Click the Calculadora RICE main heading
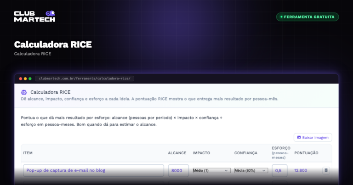 [x=53, y=45]
